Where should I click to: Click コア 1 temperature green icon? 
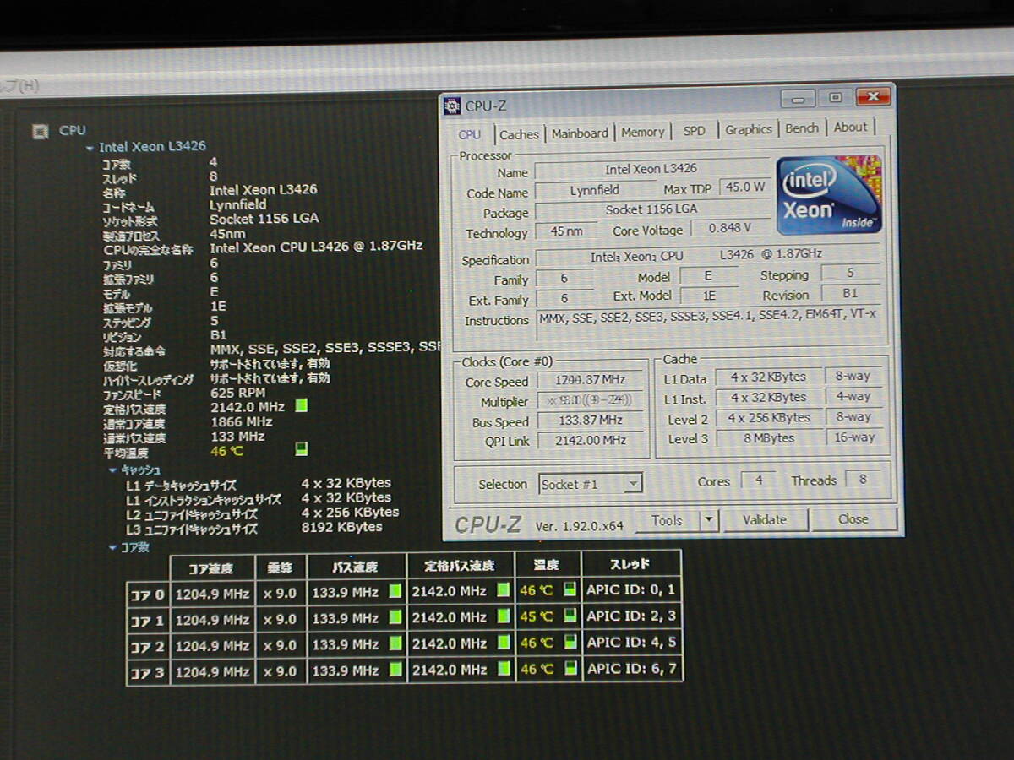(570, 616)
